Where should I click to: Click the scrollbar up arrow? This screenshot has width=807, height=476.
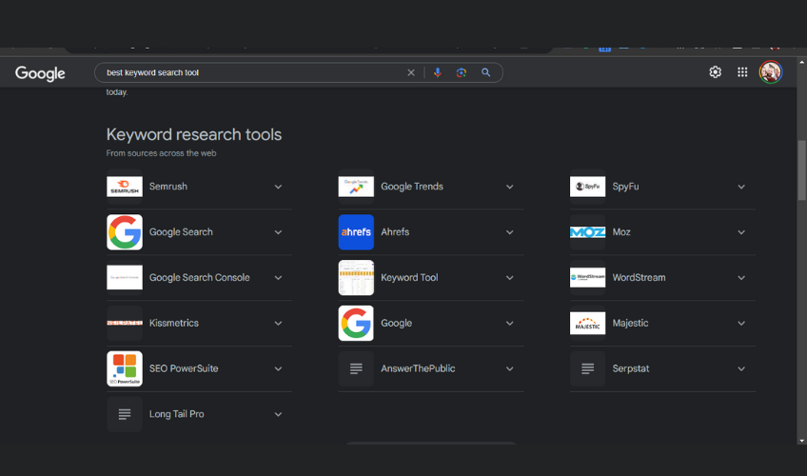coord(801,62)
